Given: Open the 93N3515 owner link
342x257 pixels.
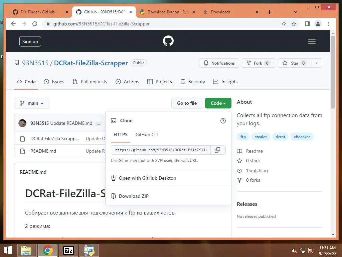Looking at the screenshot, I should (x=35, y=63).
